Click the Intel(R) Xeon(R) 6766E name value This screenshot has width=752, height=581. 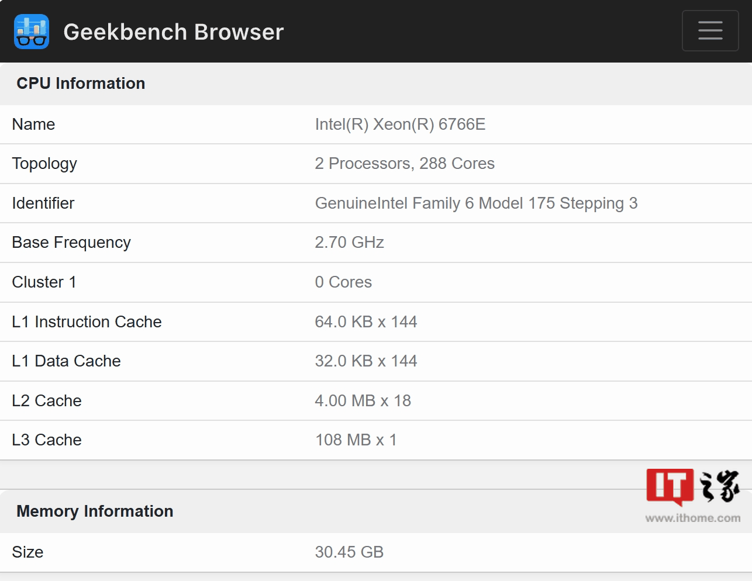[x=400, y=124]
